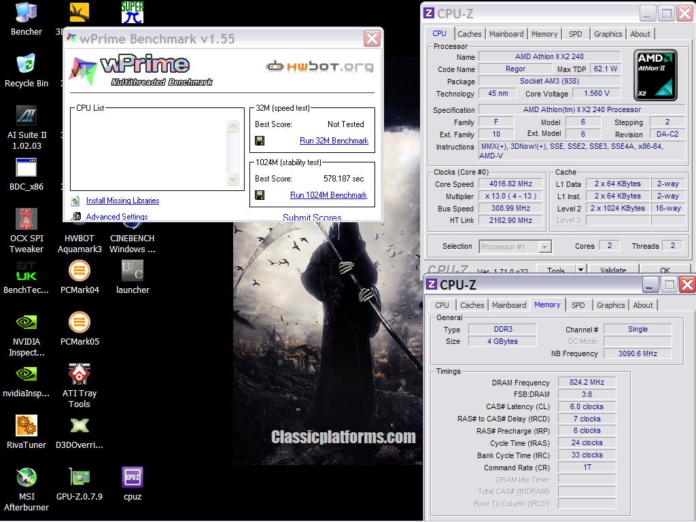The width and height of the screenshot is (696, 522).
Task: Click the OK button in CPU-Z
Action: 665,269
